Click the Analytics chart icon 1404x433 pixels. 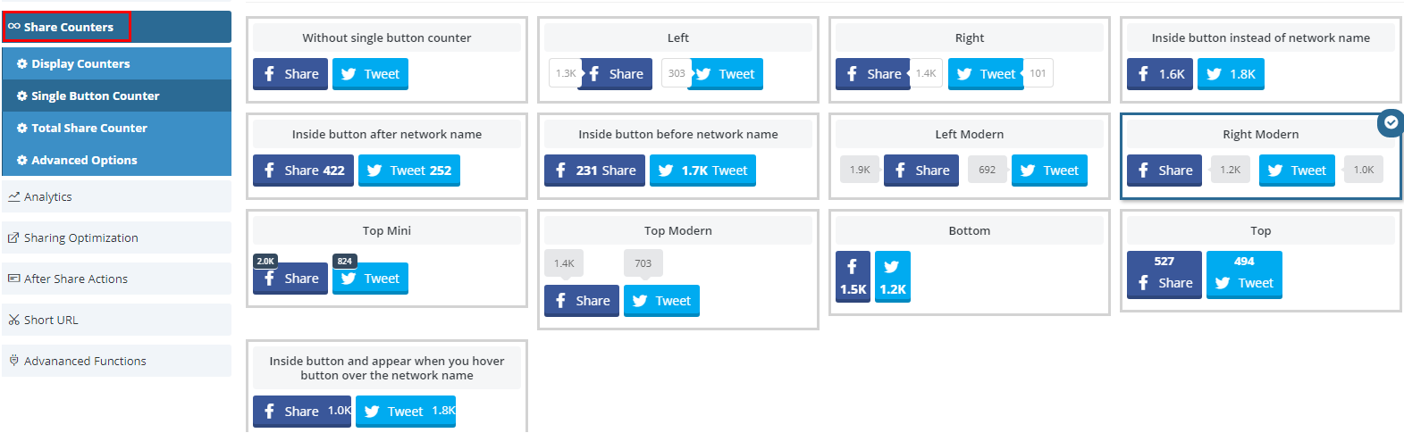click(14, 196)
